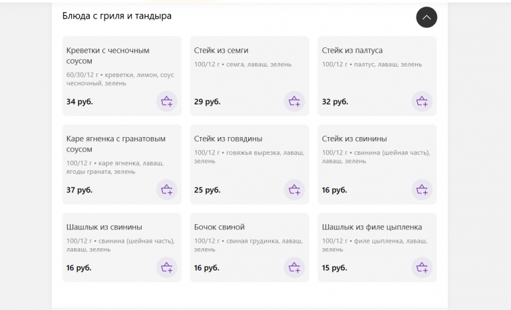Open the Каре ягненка с гранатовым соусом title
Viewport: 511px width, 310px height.
pyautogui.click(x=116, y=144)
